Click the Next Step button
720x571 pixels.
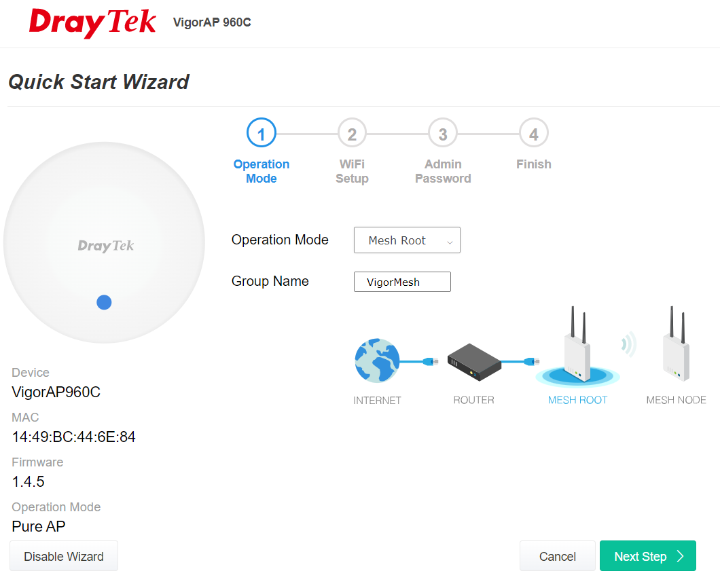648,556
